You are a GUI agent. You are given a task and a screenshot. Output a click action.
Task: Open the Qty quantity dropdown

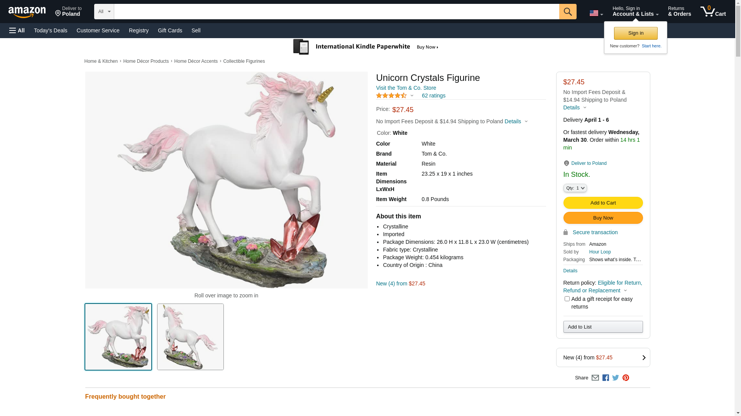(x=575, y=188)
